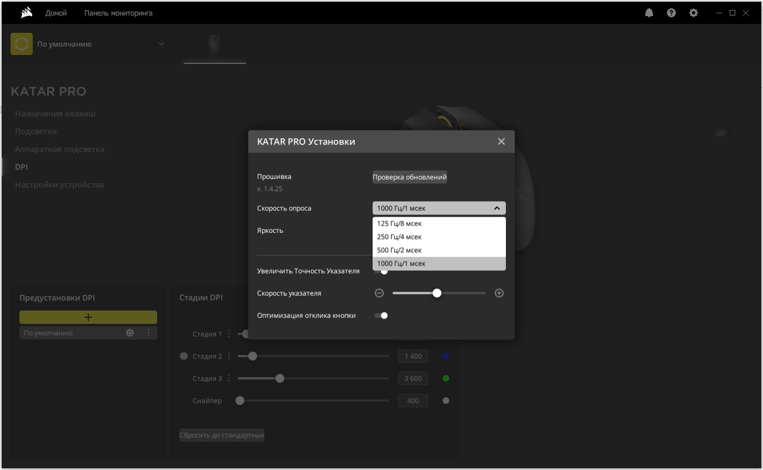Screen dimensions: 763x470
Task: Click the Стадии DPI panel title
Action: coord(201,298)
